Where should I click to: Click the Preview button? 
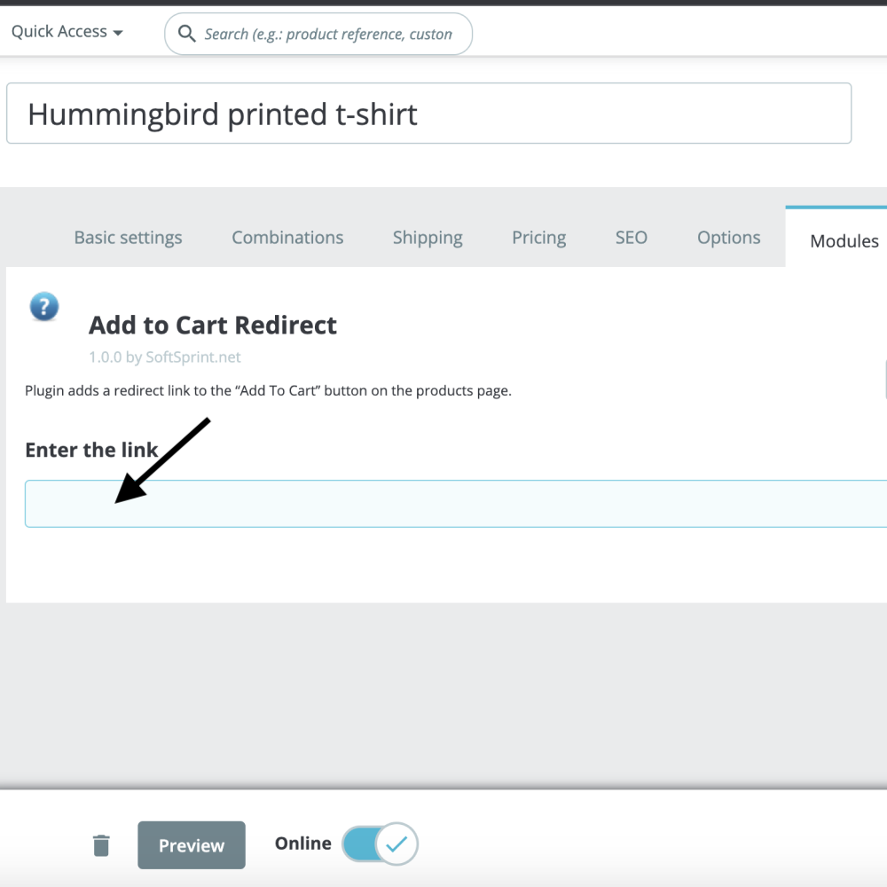click(191, 844)
